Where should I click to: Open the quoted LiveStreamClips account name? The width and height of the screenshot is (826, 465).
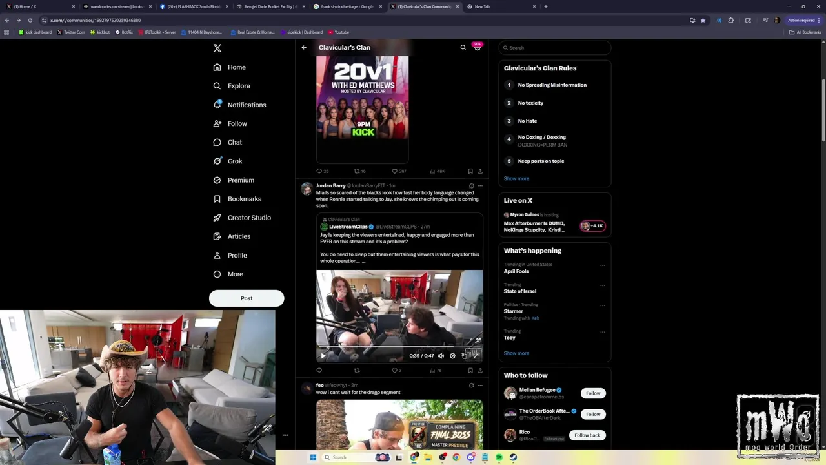[348, 227]
